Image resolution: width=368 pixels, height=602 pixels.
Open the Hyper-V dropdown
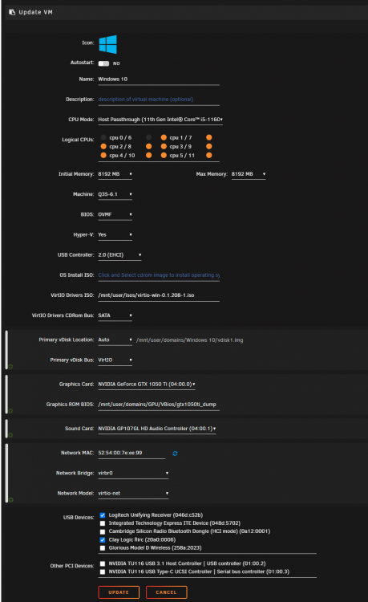pos(115,235)
